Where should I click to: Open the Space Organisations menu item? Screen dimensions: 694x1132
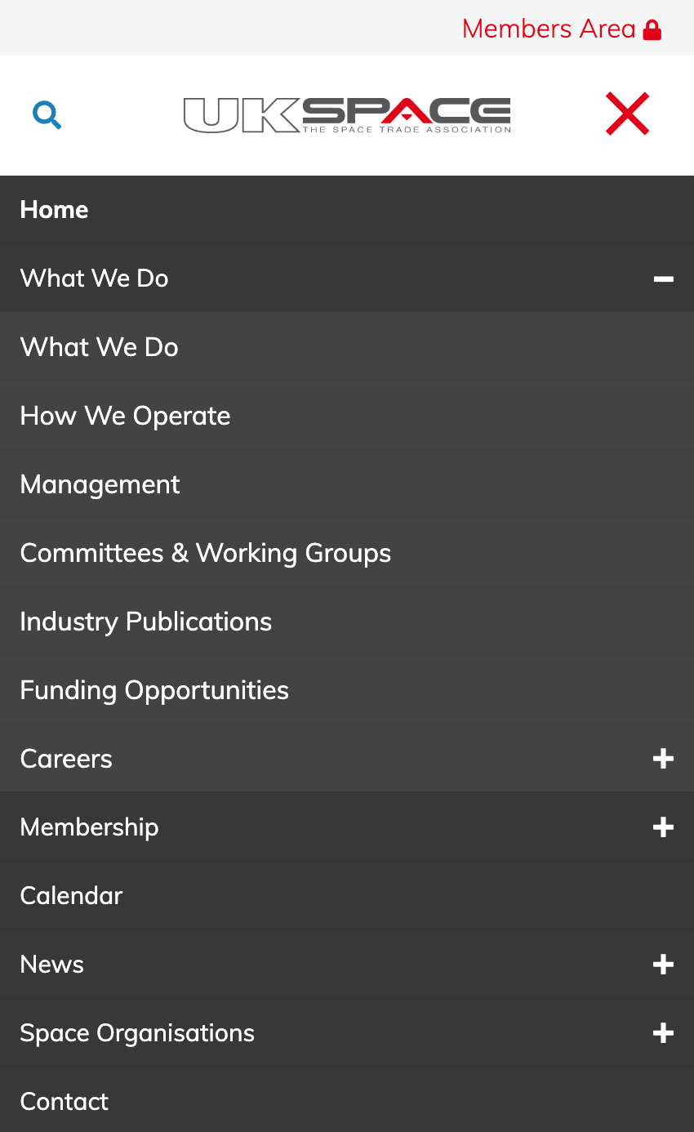point(137,1033)
